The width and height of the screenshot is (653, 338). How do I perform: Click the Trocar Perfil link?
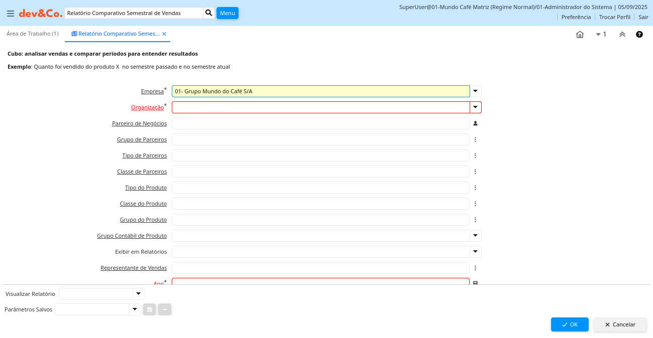(614, 17)
